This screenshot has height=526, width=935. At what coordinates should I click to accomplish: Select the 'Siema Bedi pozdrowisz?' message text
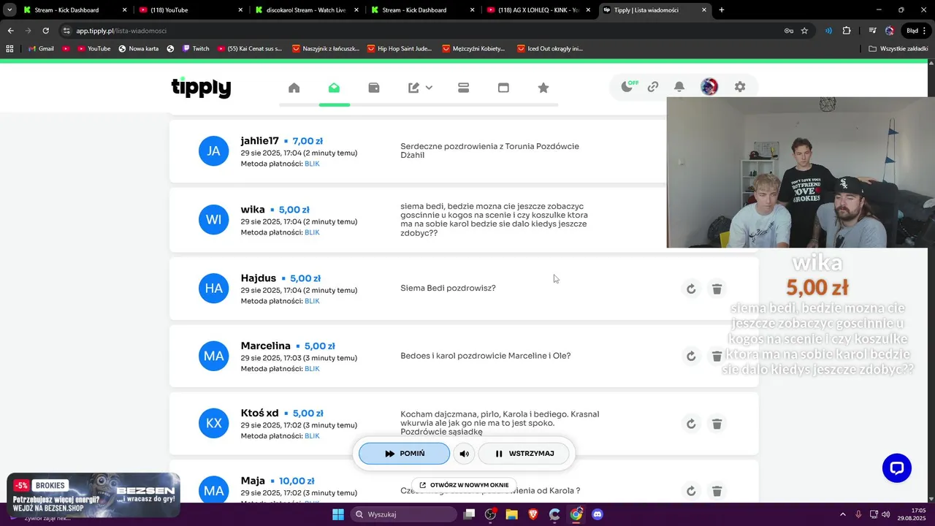pos(448,288)
